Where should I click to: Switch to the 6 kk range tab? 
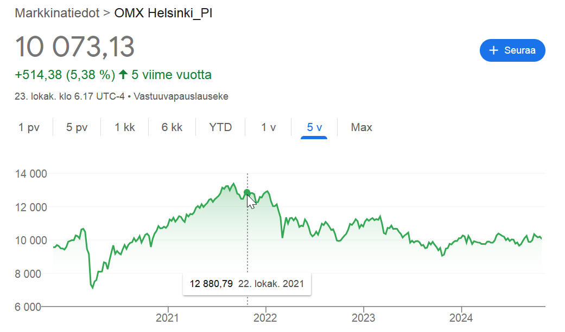pyautogui.click(x=172, y=127)
